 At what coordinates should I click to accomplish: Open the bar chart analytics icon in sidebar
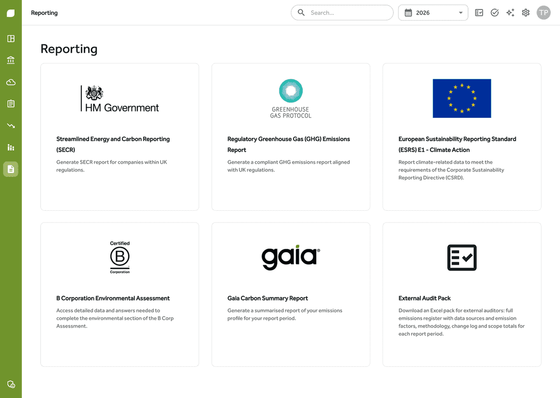tap(11, 147)
